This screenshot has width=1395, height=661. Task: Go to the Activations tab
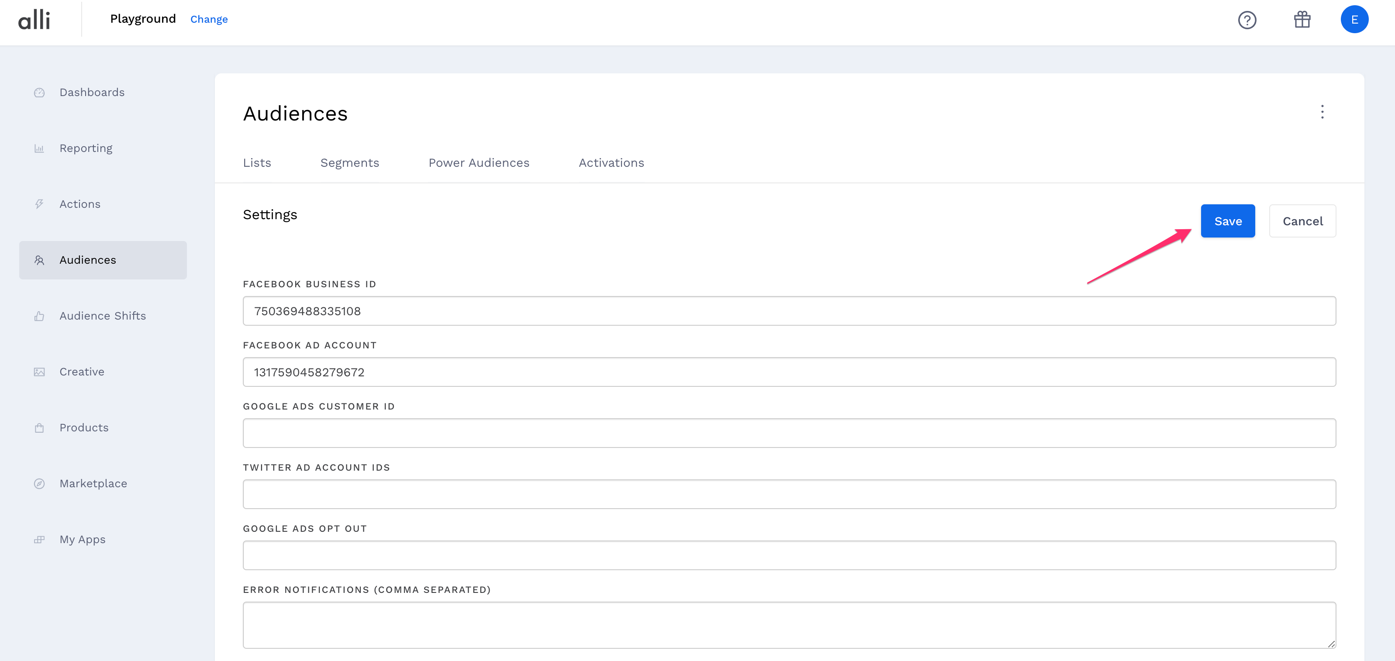click(x=611, y=163)
